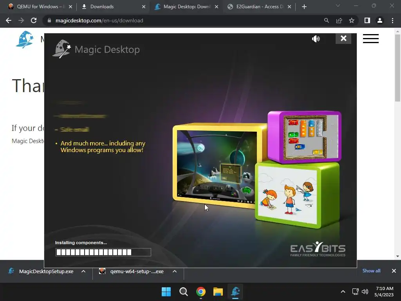Image resolution: width=401 pixels, height=301 pixels.
Task: Open File Explorer from taskbar
Action: (x=218, y=292)
